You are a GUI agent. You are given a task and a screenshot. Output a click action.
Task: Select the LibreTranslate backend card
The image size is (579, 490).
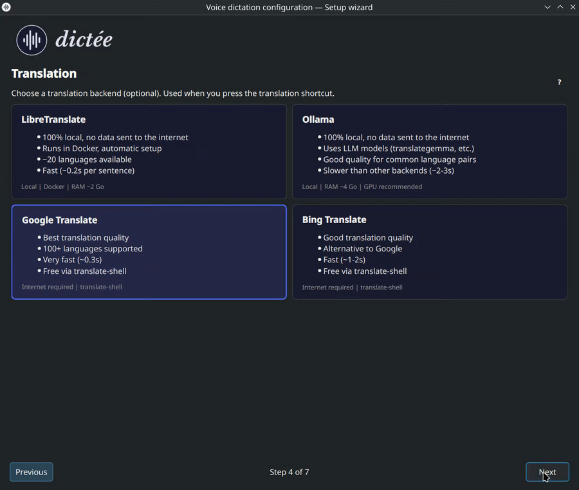pyautogui.click(x=149, y=152)
